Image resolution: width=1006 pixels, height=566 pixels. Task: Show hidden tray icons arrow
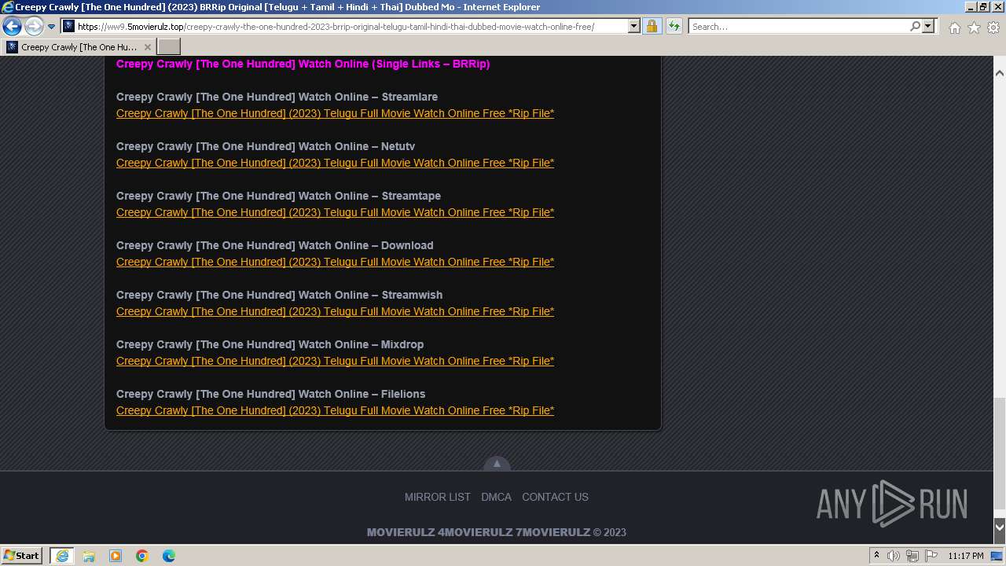pyautogui.click(x=876, y=556)
